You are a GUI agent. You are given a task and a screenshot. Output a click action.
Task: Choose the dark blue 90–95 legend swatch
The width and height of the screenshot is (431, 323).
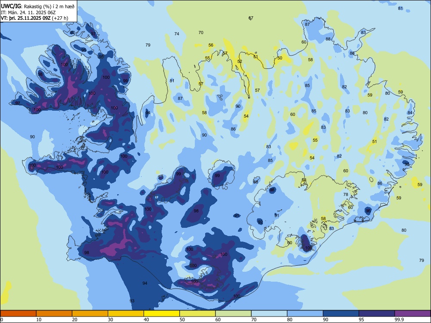341,314
